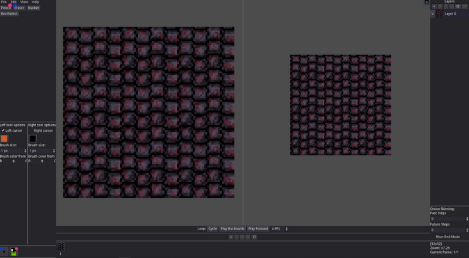Click the second canvas preview

[x=340, y=105]
